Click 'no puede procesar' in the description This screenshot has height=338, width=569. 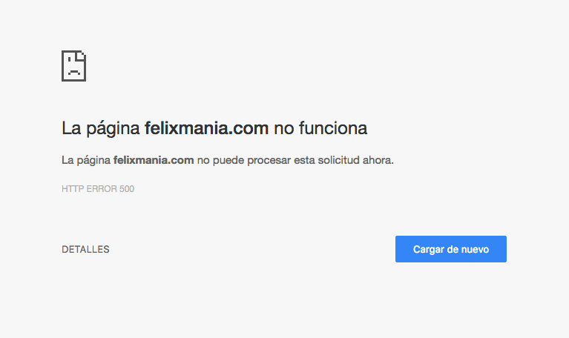244,160
